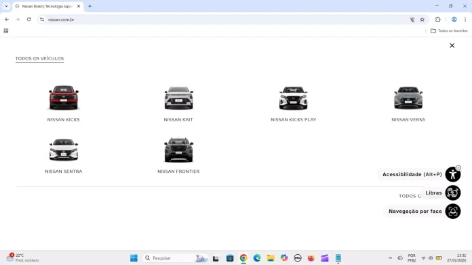Image resolution: width=472 pixels, height=265 pixels.
Task: Click the browser forward arrow
Action: pyautogui.click(x=18, y=19)
